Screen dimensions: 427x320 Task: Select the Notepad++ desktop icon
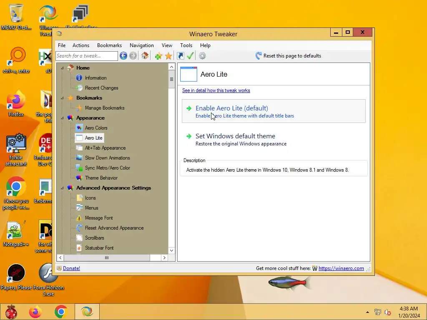pos(16,233)
